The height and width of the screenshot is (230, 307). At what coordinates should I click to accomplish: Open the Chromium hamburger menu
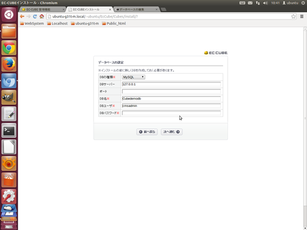coord(301,17)
